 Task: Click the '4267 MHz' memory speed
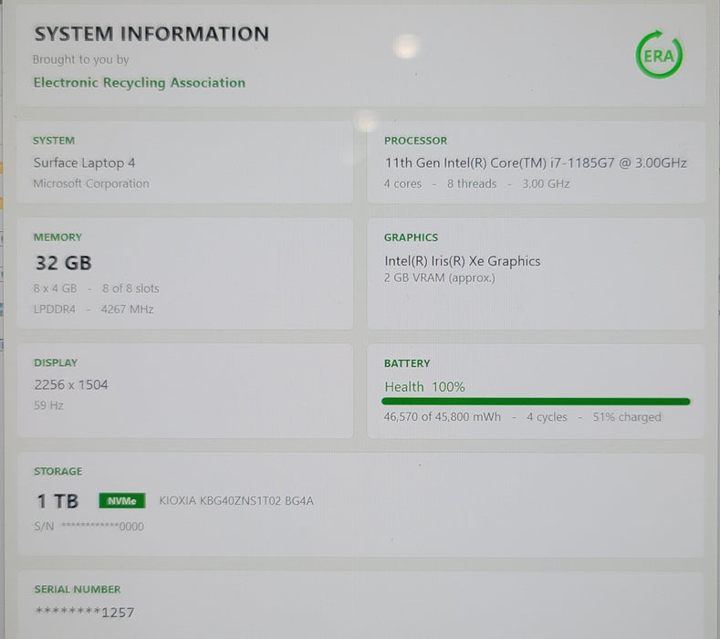pyautogui.click(x=127, y=309)
